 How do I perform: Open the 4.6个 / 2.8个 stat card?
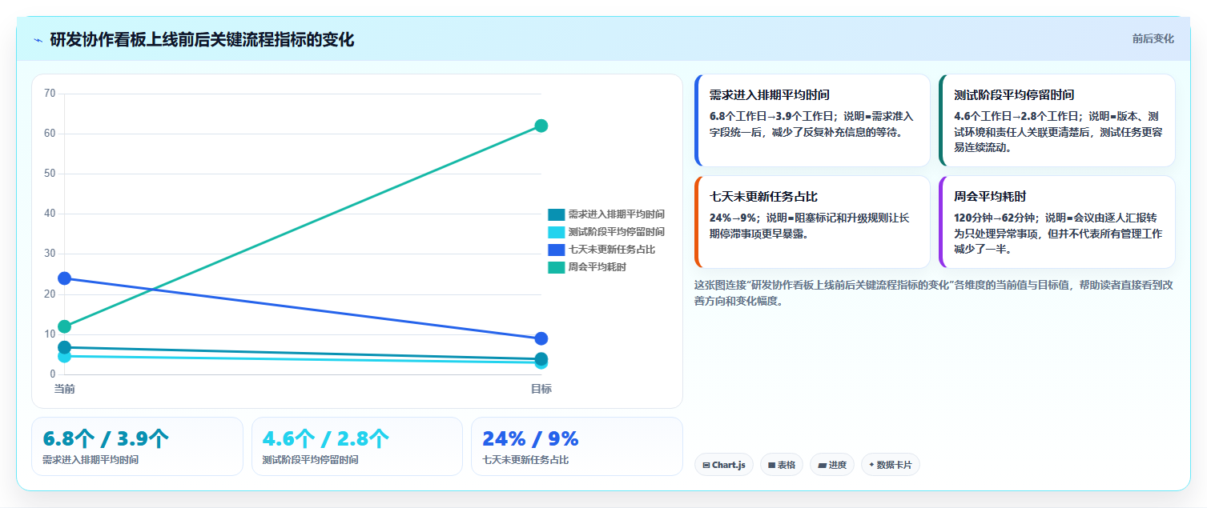click(357, 446)
